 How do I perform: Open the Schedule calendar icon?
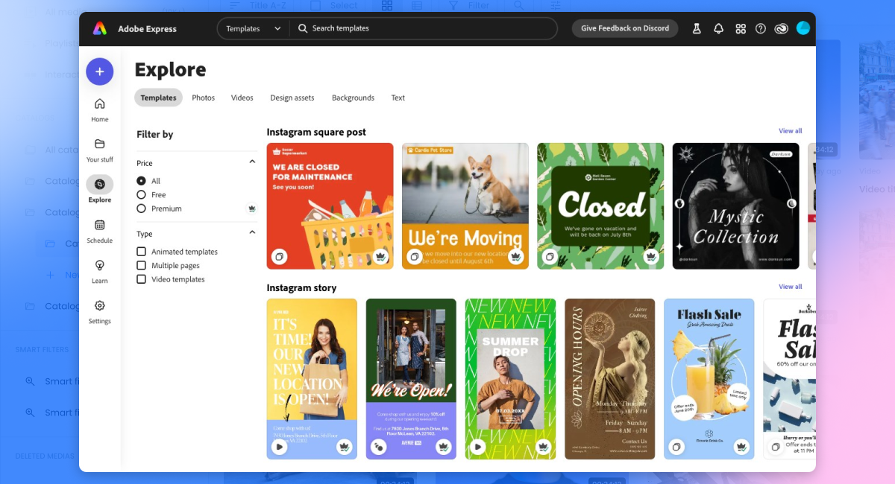(x=99, y=226)
